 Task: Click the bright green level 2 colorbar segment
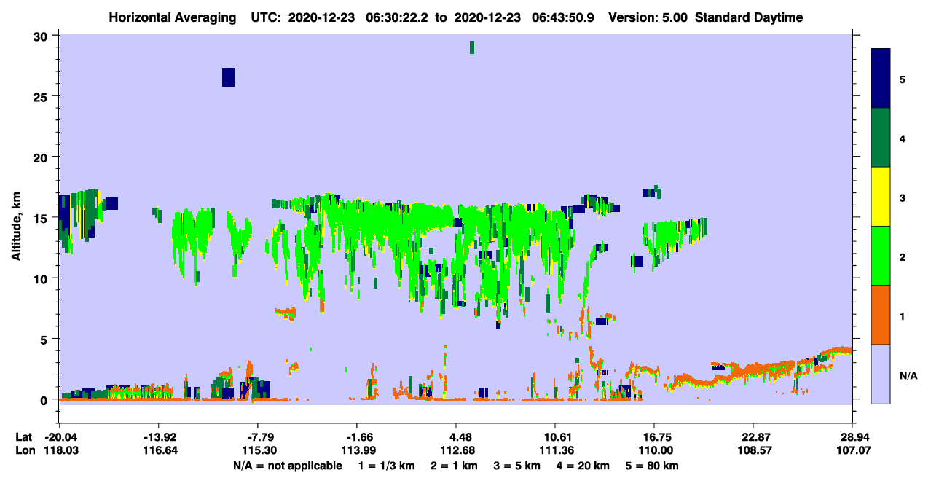(881, 256)
